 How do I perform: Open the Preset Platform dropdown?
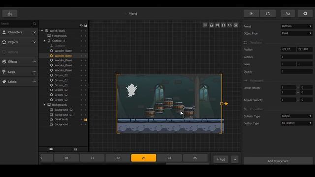click(x=296, y=26)
